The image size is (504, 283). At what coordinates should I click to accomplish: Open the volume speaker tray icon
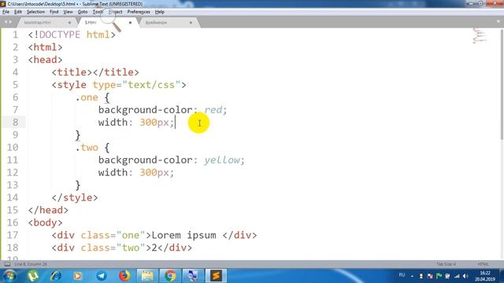point(465,276)
